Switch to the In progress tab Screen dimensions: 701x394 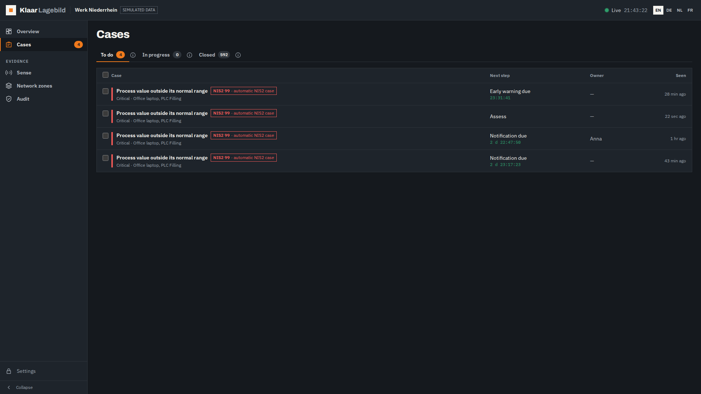click(161, 55)
